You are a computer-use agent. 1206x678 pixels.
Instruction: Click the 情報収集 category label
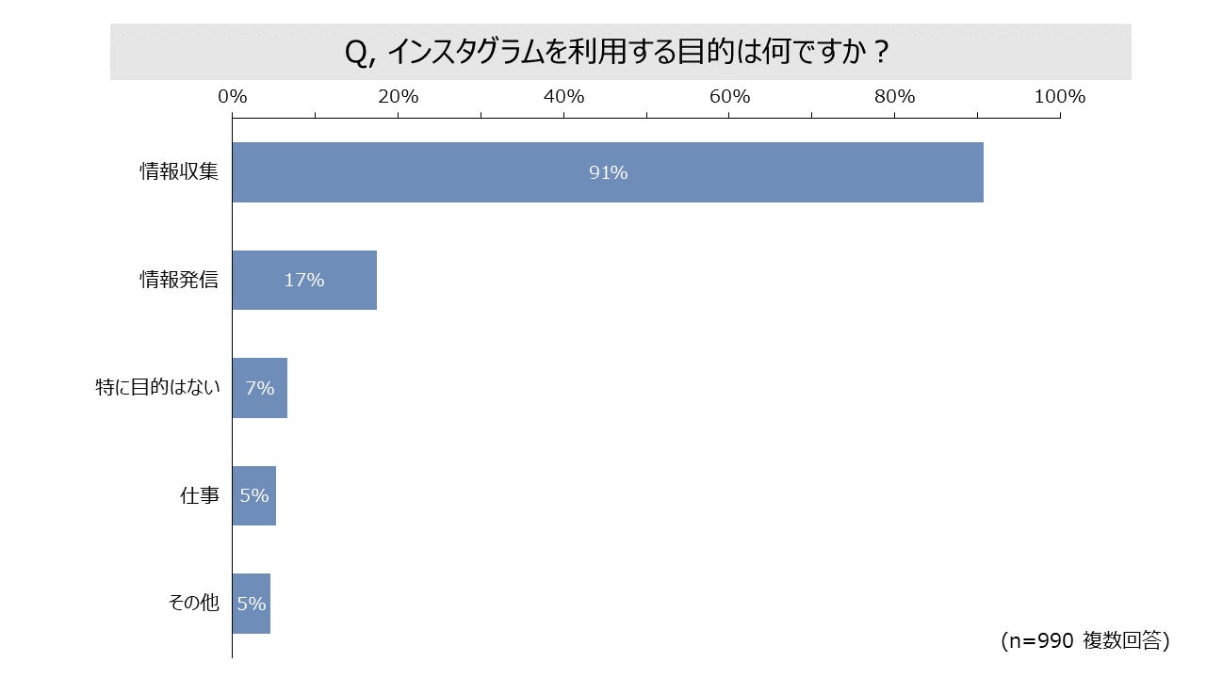pos(179,172)
